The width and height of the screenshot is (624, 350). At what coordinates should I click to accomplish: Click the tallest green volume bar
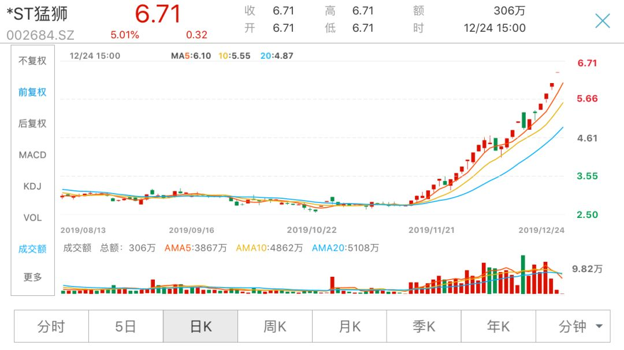(522, 274)
